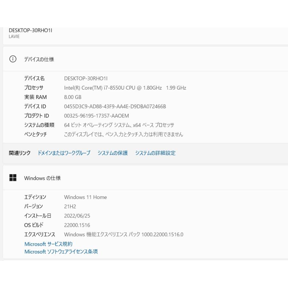Select device ID 0455D3C9-AD88-43F9-AA4E-D9DBA072466B
This screenshot has width=288, height=288.
click(115, 107)
